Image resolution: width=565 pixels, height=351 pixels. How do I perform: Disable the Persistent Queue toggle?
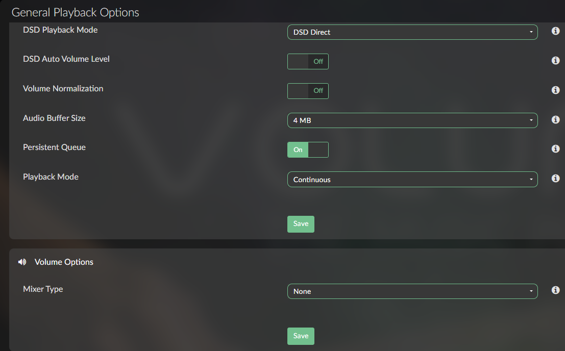308,150
